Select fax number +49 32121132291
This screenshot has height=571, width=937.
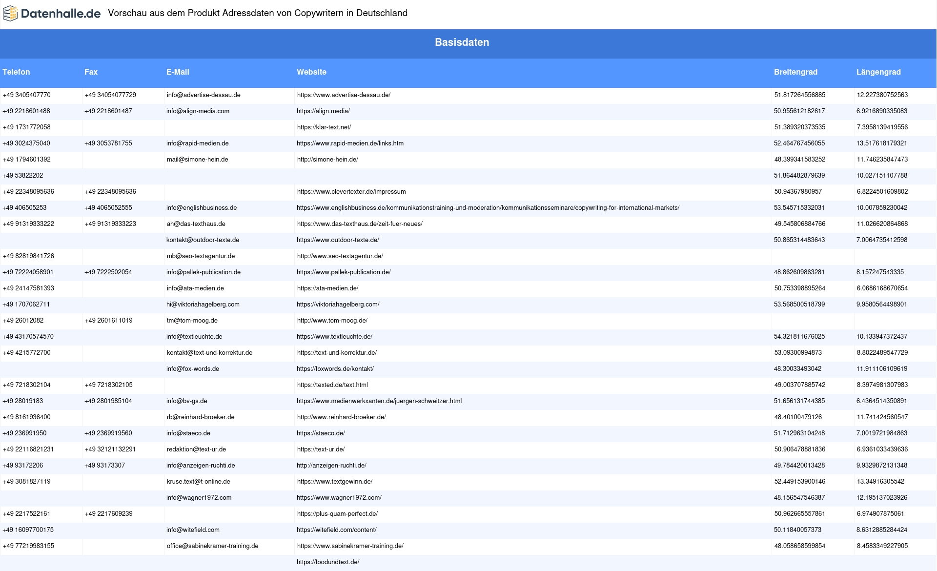coord(110,449)
